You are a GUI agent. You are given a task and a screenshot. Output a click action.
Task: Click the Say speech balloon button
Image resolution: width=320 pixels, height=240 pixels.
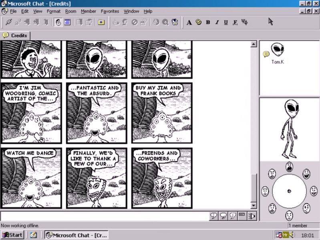tap(214, 216)
